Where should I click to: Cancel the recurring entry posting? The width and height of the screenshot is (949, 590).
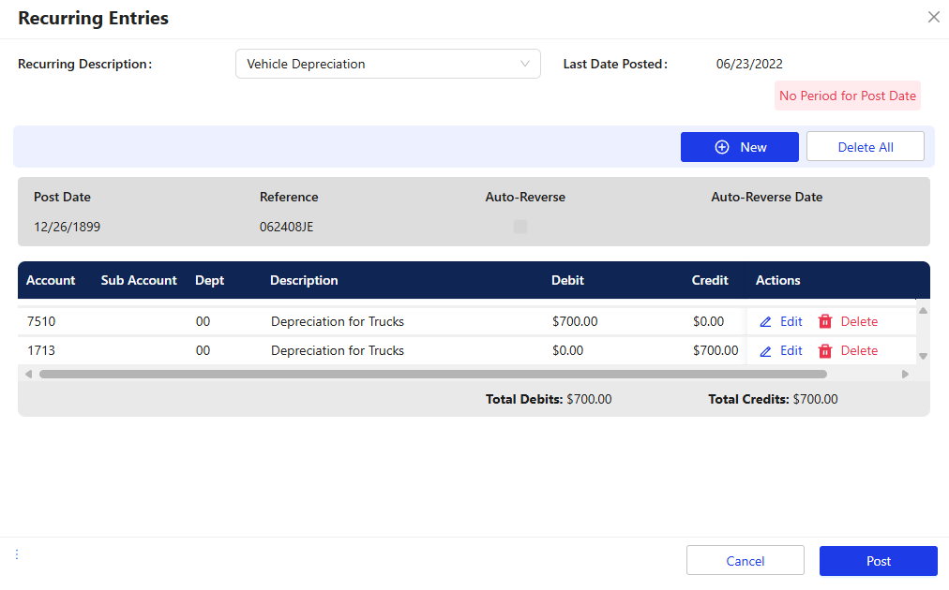[745, 561]
